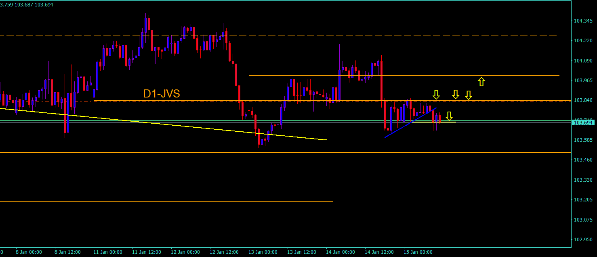
Task: Select the yellow up-arrow object above the upper orange line
Action: click(x=481, y=82)
